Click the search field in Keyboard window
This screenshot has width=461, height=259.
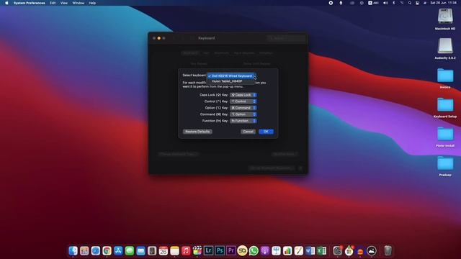286,38
